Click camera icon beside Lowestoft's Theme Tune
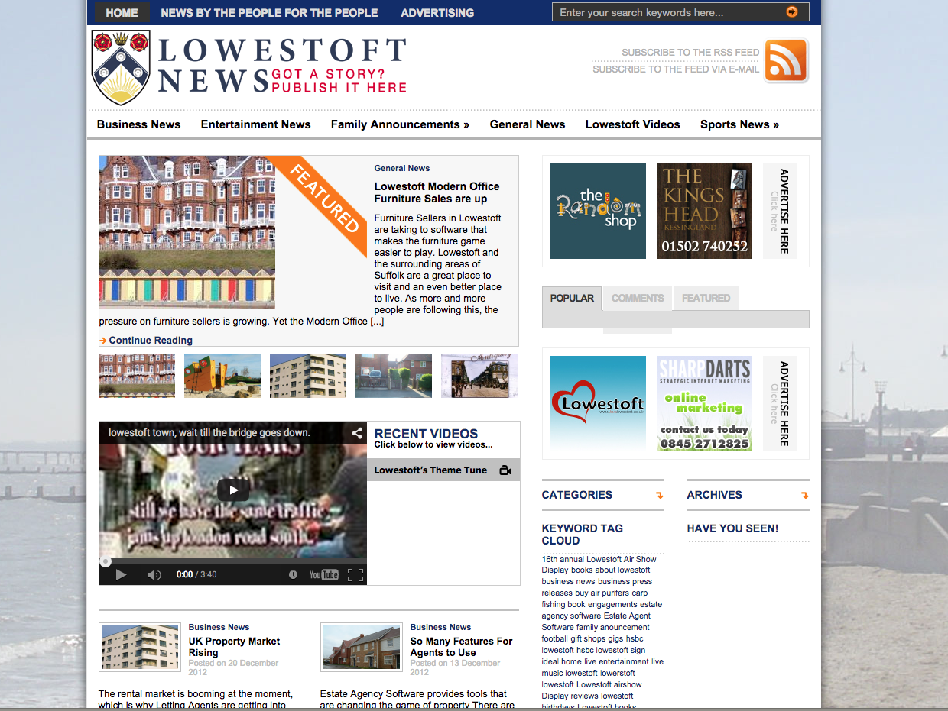 pyautogui.click(x=505, y=470)
